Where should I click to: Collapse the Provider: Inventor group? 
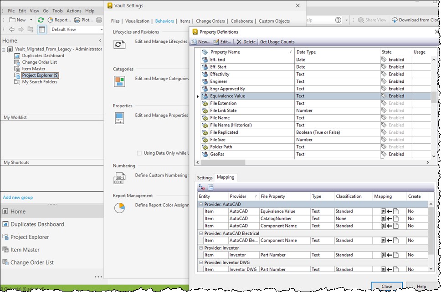(201, 248)
